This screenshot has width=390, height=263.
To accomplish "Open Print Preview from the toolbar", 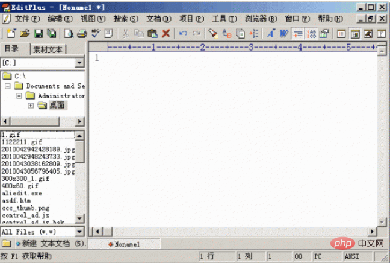I will coord(69,33).
